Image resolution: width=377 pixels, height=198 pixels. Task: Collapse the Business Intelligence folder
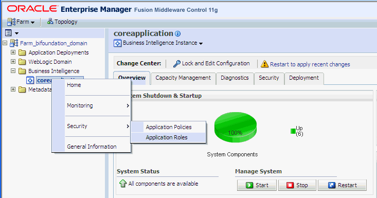(13, 71)
